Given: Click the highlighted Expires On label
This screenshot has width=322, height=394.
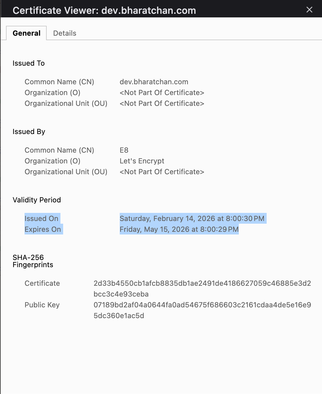Looking at the screenshot, I should [x=42, y=229].
